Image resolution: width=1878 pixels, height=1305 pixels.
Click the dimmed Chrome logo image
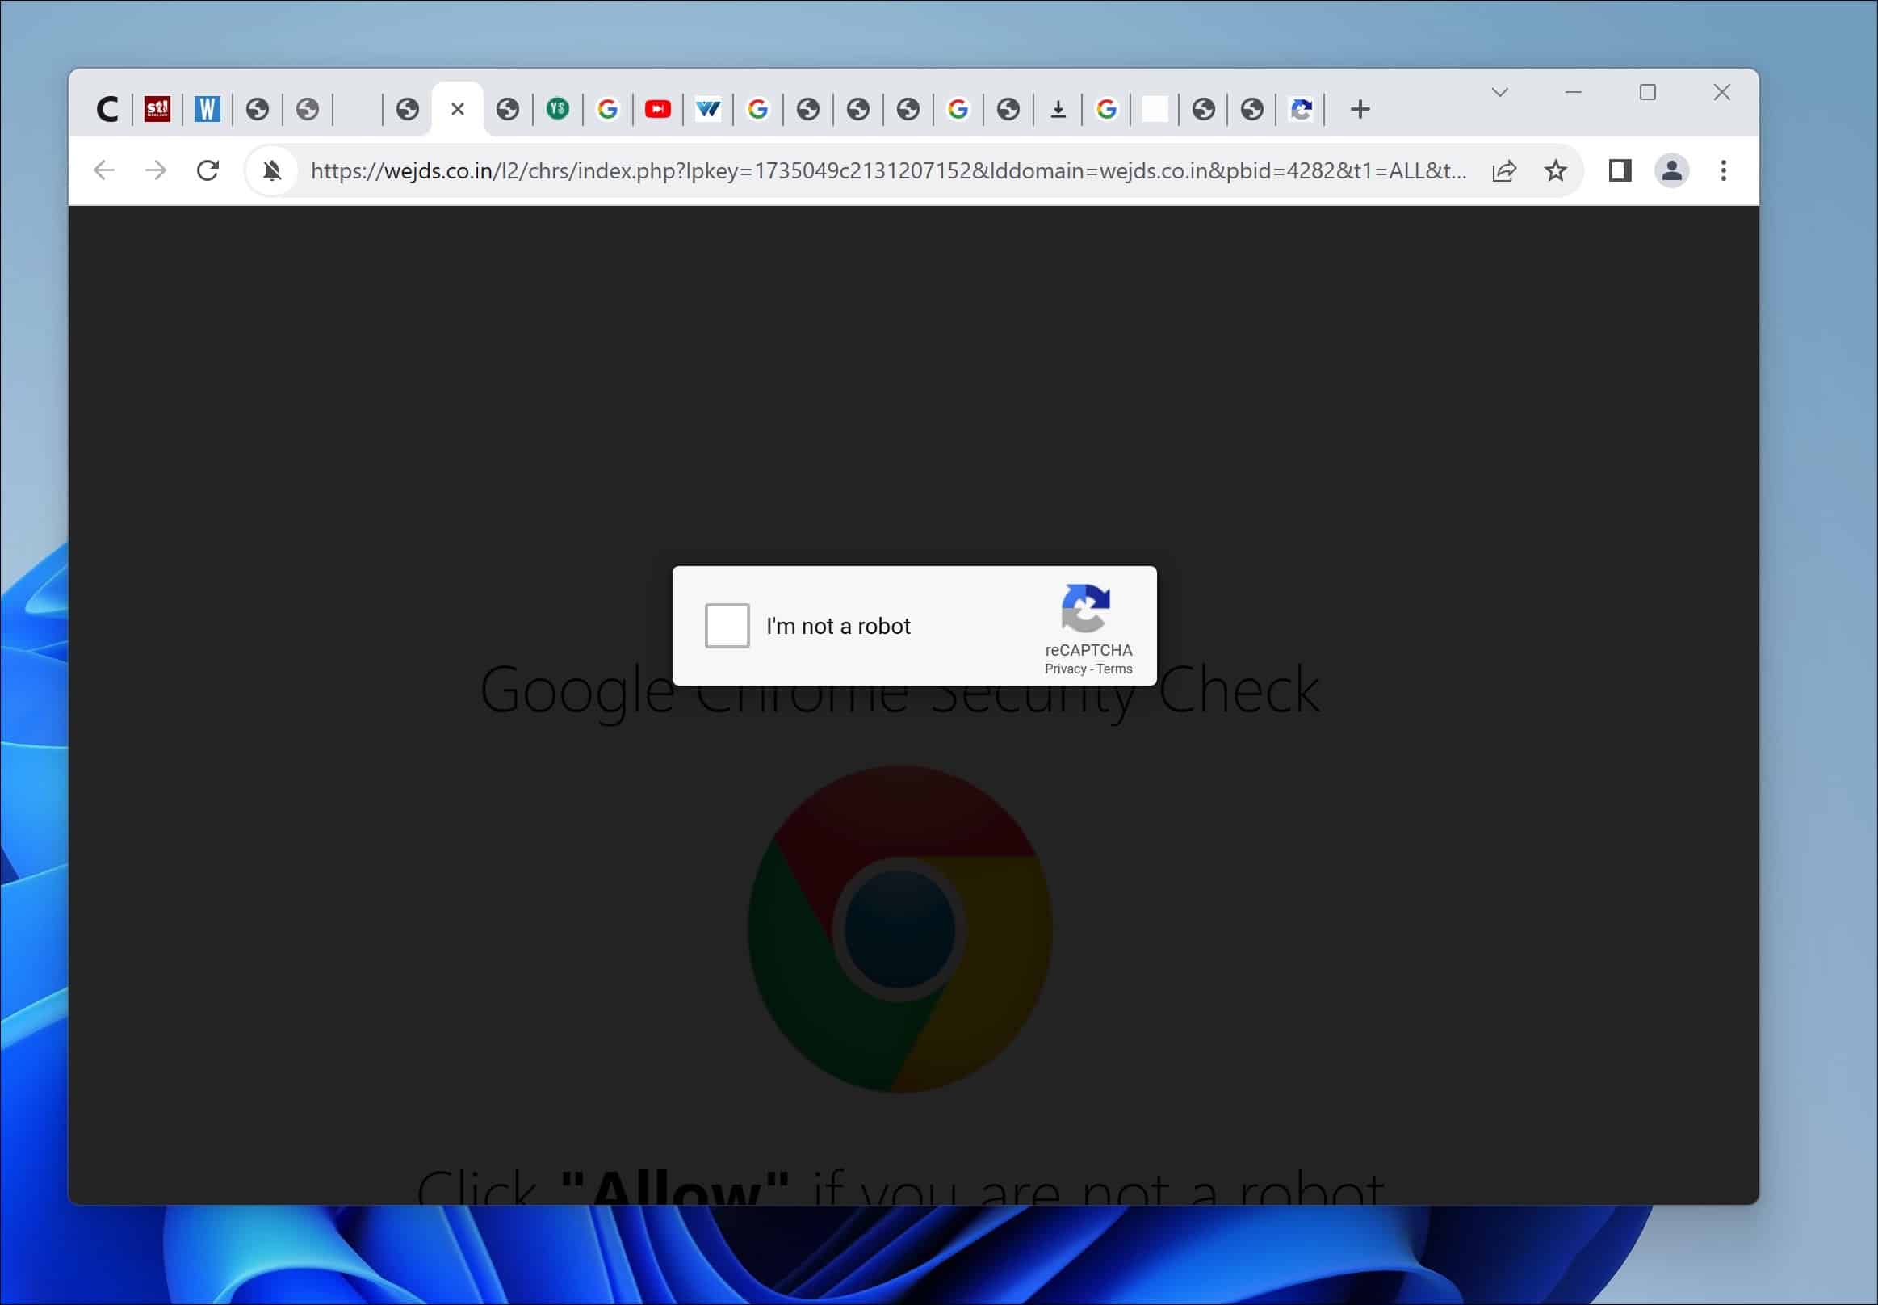coord(900,928)
